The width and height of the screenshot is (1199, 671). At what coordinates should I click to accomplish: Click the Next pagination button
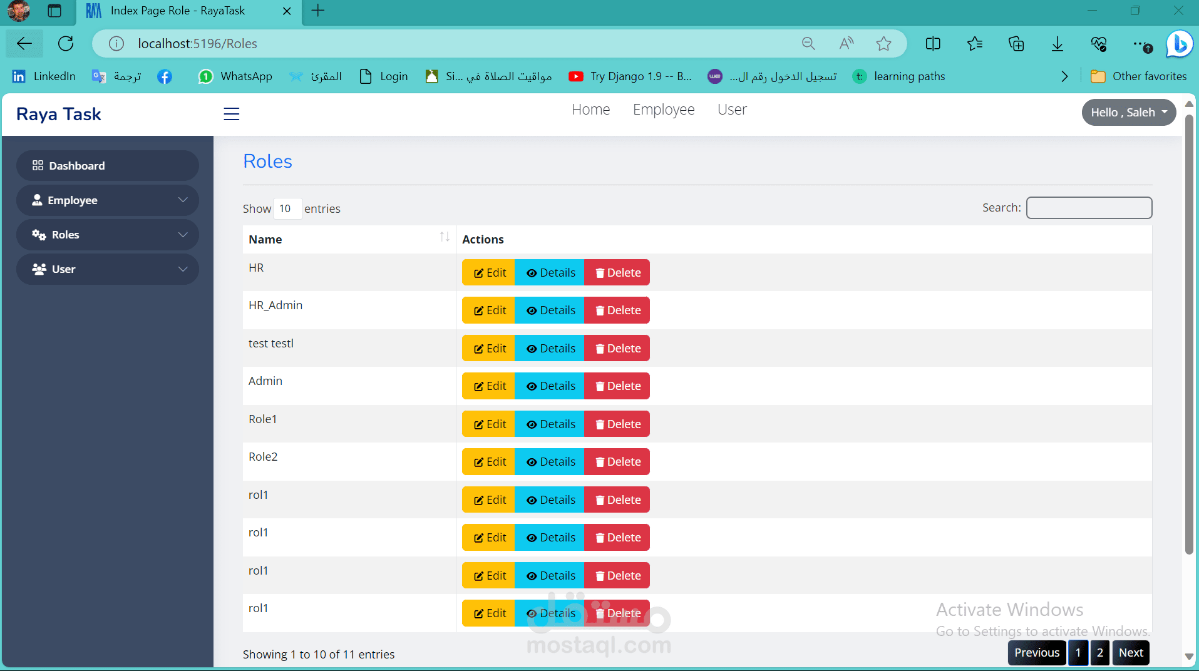click(x=1131, y=653)
